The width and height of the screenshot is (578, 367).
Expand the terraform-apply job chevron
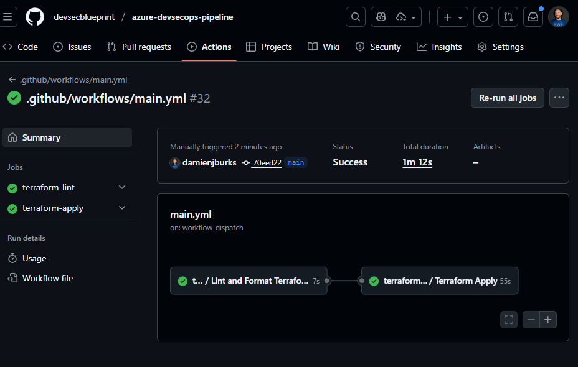pos(122,208)
